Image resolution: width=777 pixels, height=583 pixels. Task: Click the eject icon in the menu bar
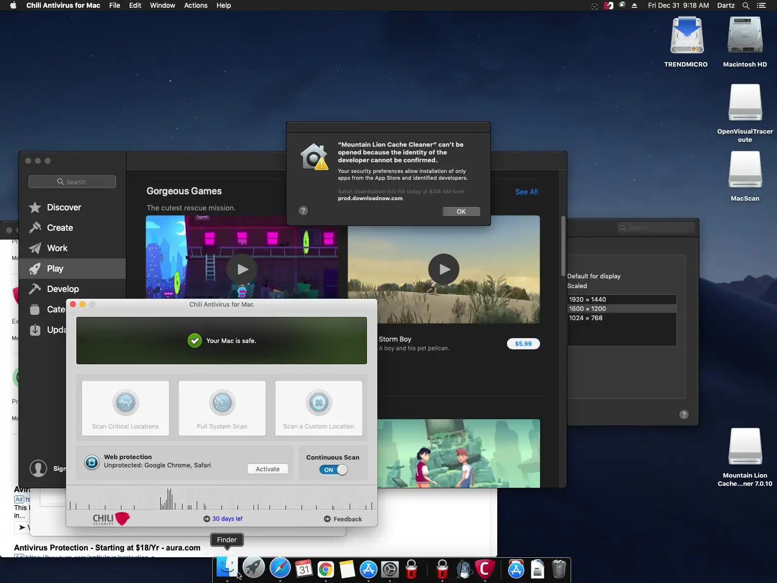(634, 5)
